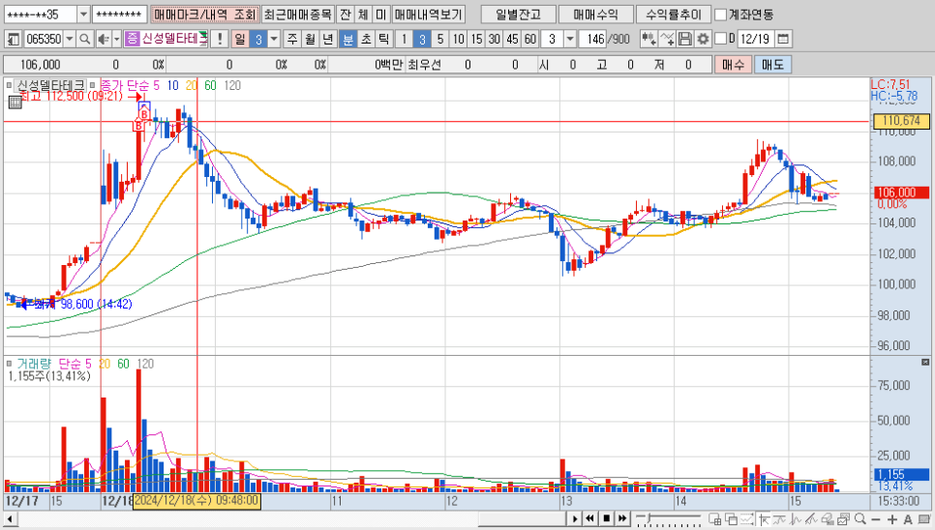The height and width of the screenshot is (530, 935).
Task: Toggle the 초 second chart button
Action: click(366, 39)
